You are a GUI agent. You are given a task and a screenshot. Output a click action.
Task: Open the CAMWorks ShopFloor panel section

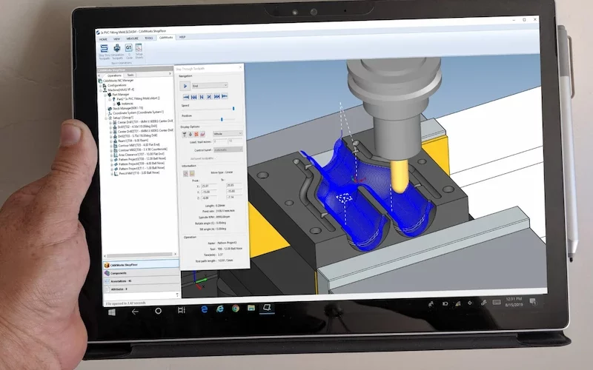point(141,265)
